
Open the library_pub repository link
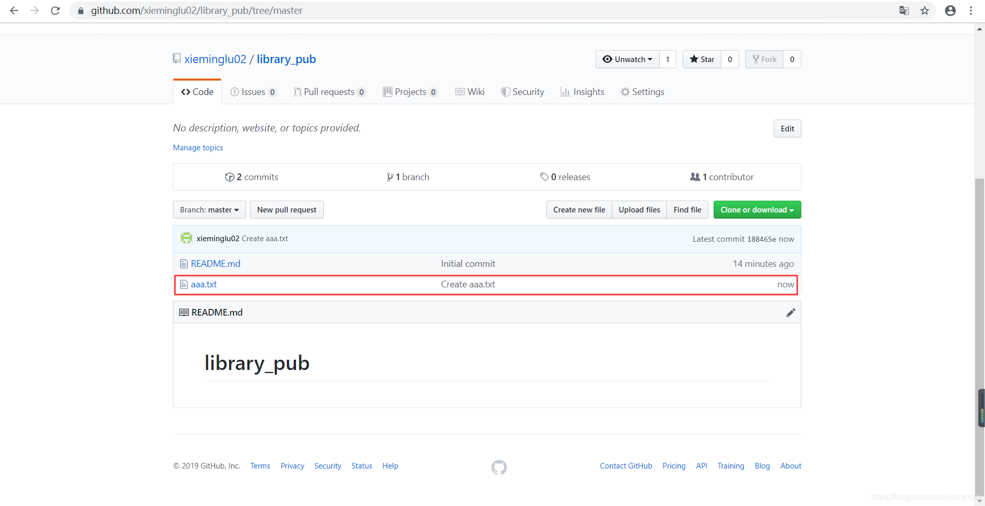click(x=286, y=59)
